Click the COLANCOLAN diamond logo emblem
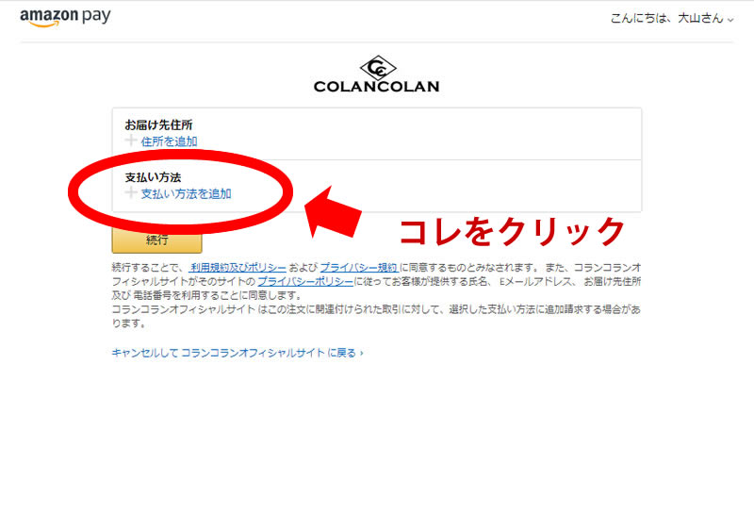The image size is (754, 513). 378,68
